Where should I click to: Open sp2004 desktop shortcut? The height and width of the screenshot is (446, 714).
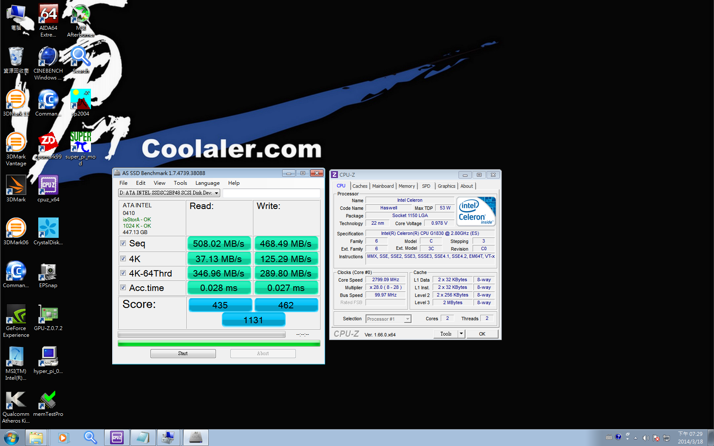(x=80, y=103)
